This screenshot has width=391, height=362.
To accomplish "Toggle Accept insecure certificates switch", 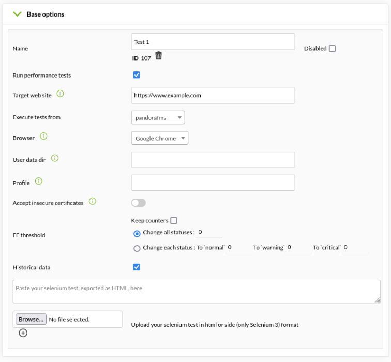I will point(139,203).
